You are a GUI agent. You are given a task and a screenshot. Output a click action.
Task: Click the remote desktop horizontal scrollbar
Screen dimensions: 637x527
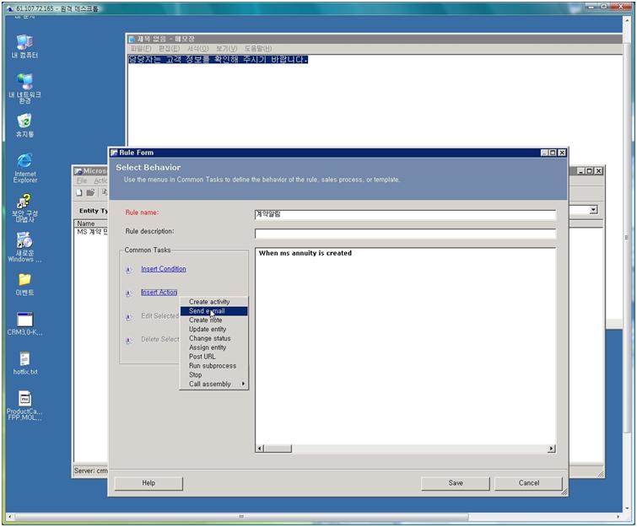[241, 517]
